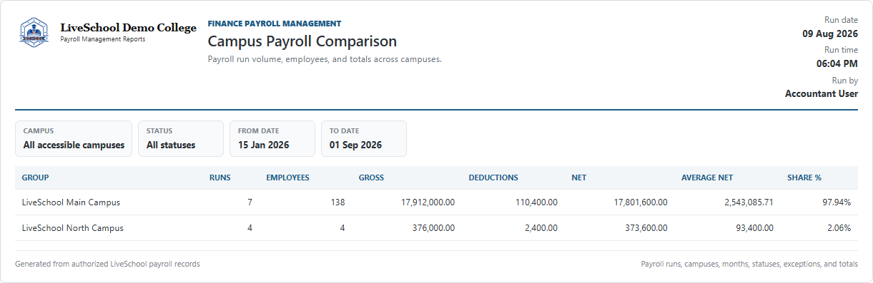Click the LiveSchool North Campus row name
Image resolution: width=873 pixels, height=283 pixels.
click(73, 228)
